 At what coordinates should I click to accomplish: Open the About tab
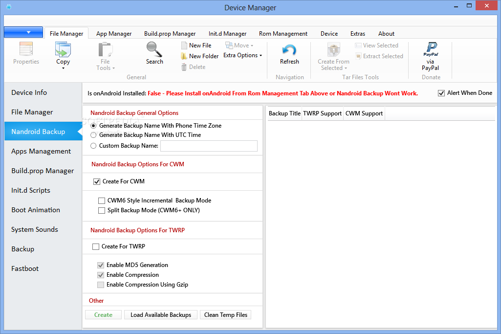386,34
